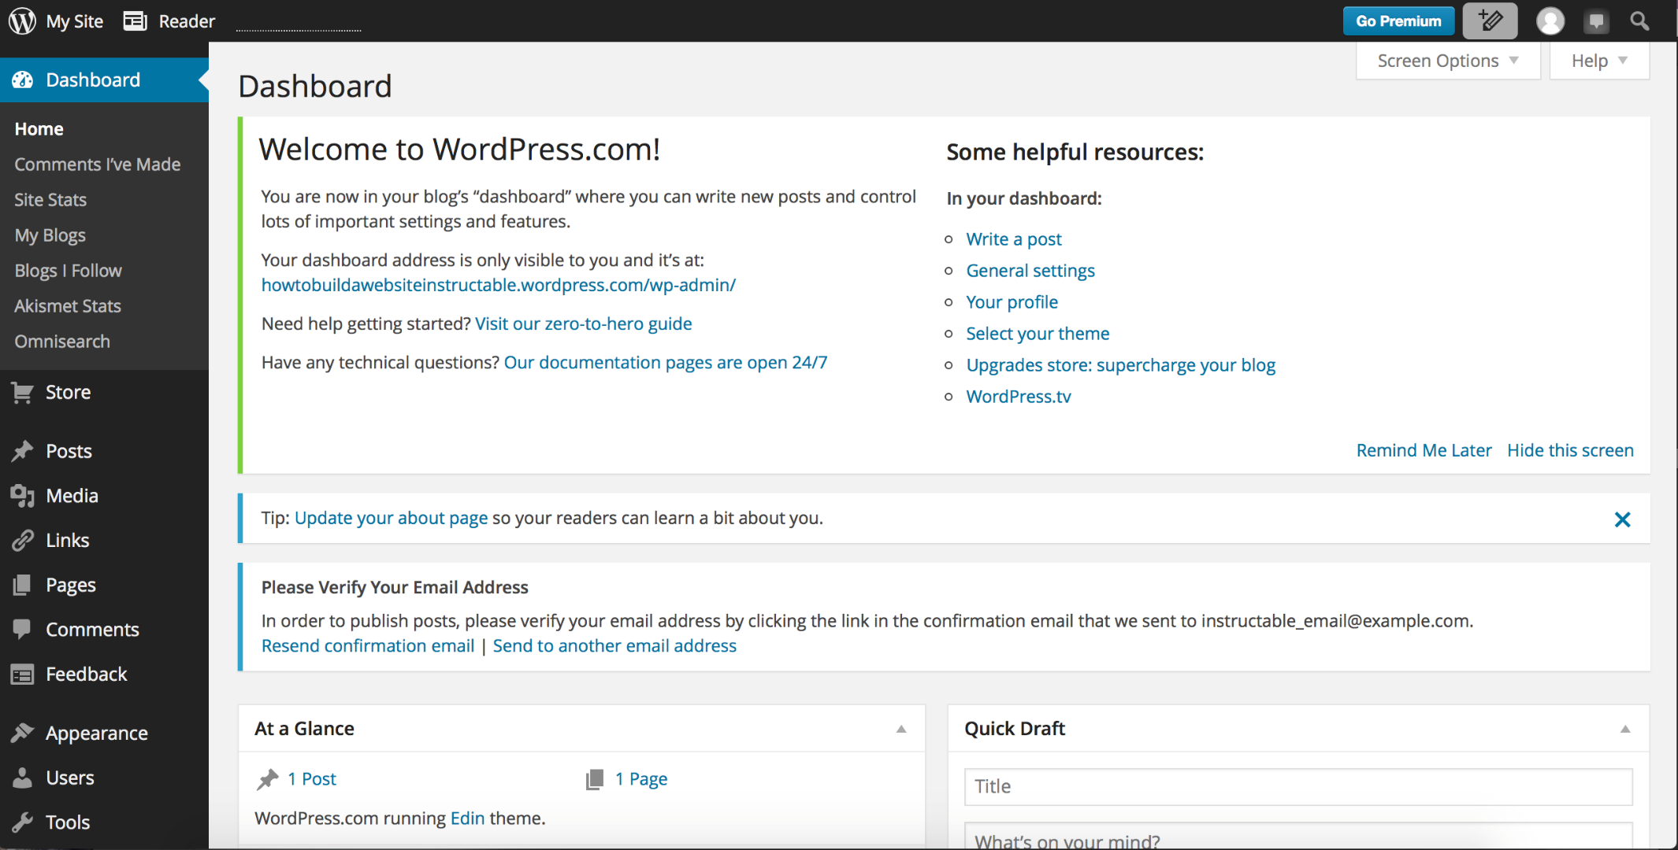Select Home in the Dashboard submenu
The width and height of the screenshot is (1678, 850).
(39, 129)
